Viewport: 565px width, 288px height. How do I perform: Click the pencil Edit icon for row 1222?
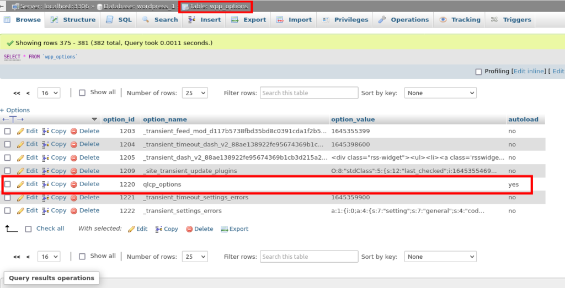(x=20, y=211)
